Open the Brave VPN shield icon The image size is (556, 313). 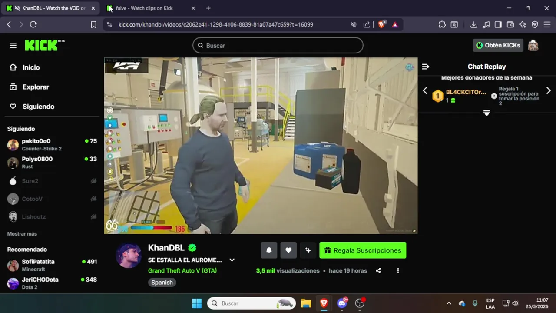pos(535,24)
